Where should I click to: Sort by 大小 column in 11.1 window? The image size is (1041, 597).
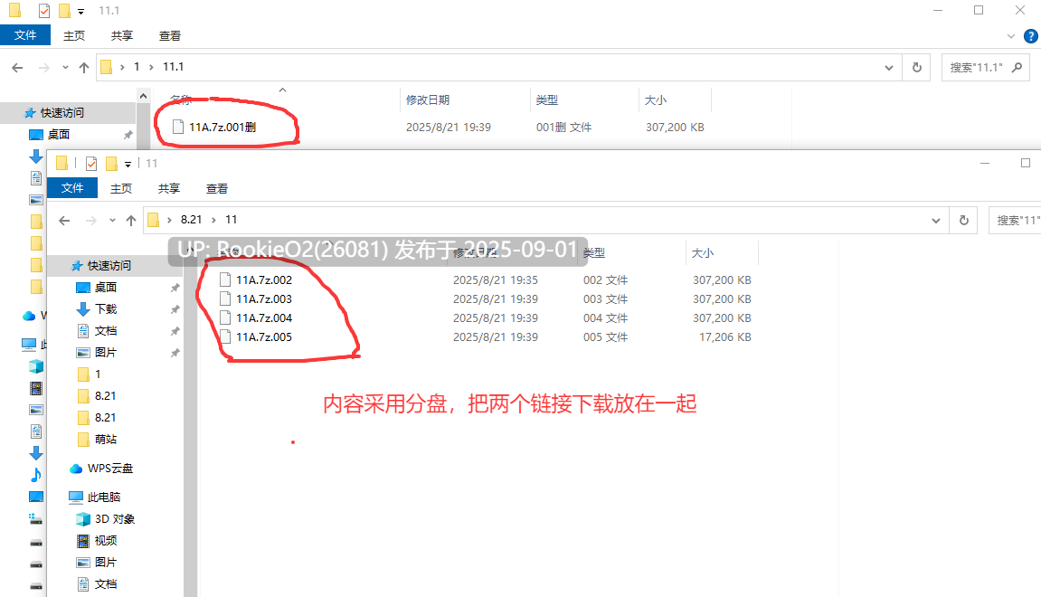click(x=656, y=99)
